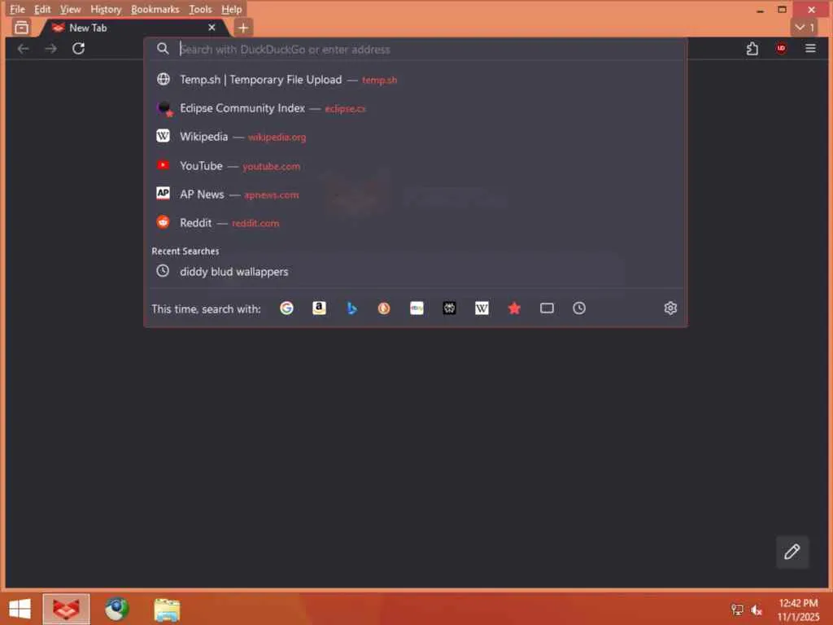833x625 pixels.
Task: Search this time with Google
Action: [x=286, y=308]
